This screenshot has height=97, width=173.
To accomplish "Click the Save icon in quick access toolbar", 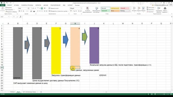I will (4, 3).
